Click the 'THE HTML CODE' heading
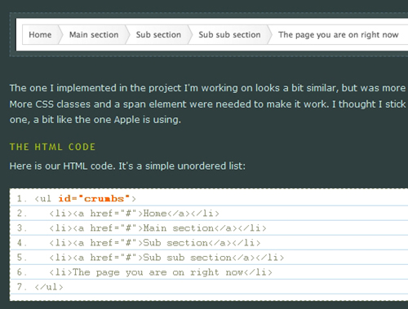The image size is (408, 309). click(x=52, y=147)
